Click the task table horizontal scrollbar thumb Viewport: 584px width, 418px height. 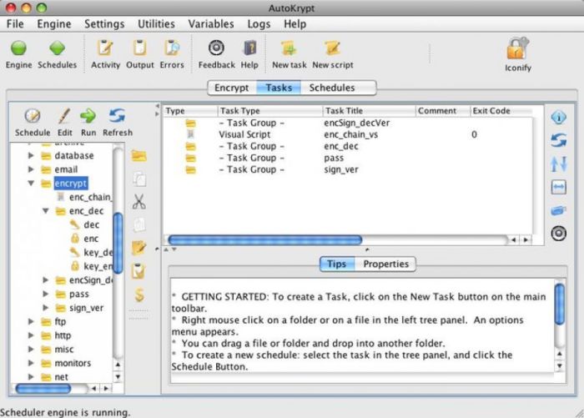point(264,239)
